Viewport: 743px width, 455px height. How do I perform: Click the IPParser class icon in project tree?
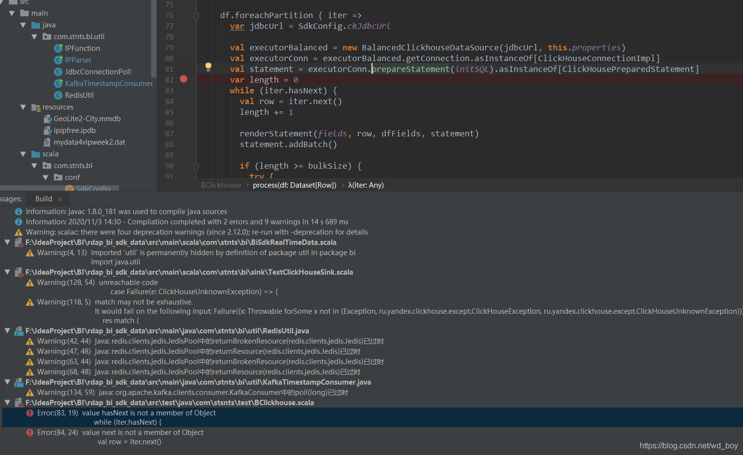click(58, 60)
